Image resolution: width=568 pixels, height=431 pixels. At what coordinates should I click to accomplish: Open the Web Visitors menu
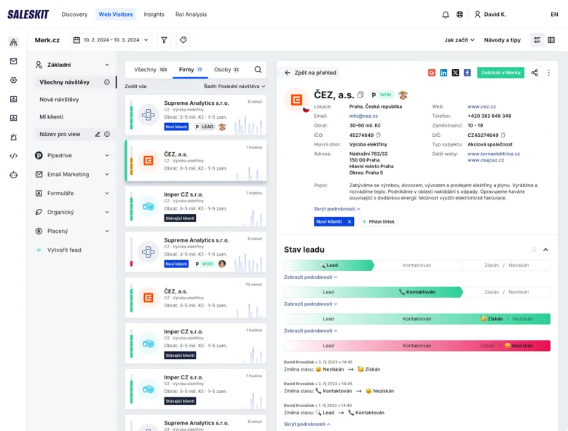[x=116, y=15]
